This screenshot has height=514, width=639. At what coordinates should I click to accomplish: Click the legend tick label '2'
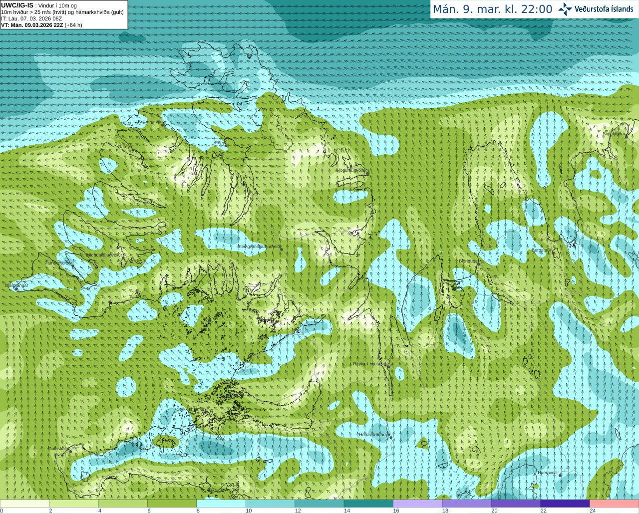click(51, 511)
